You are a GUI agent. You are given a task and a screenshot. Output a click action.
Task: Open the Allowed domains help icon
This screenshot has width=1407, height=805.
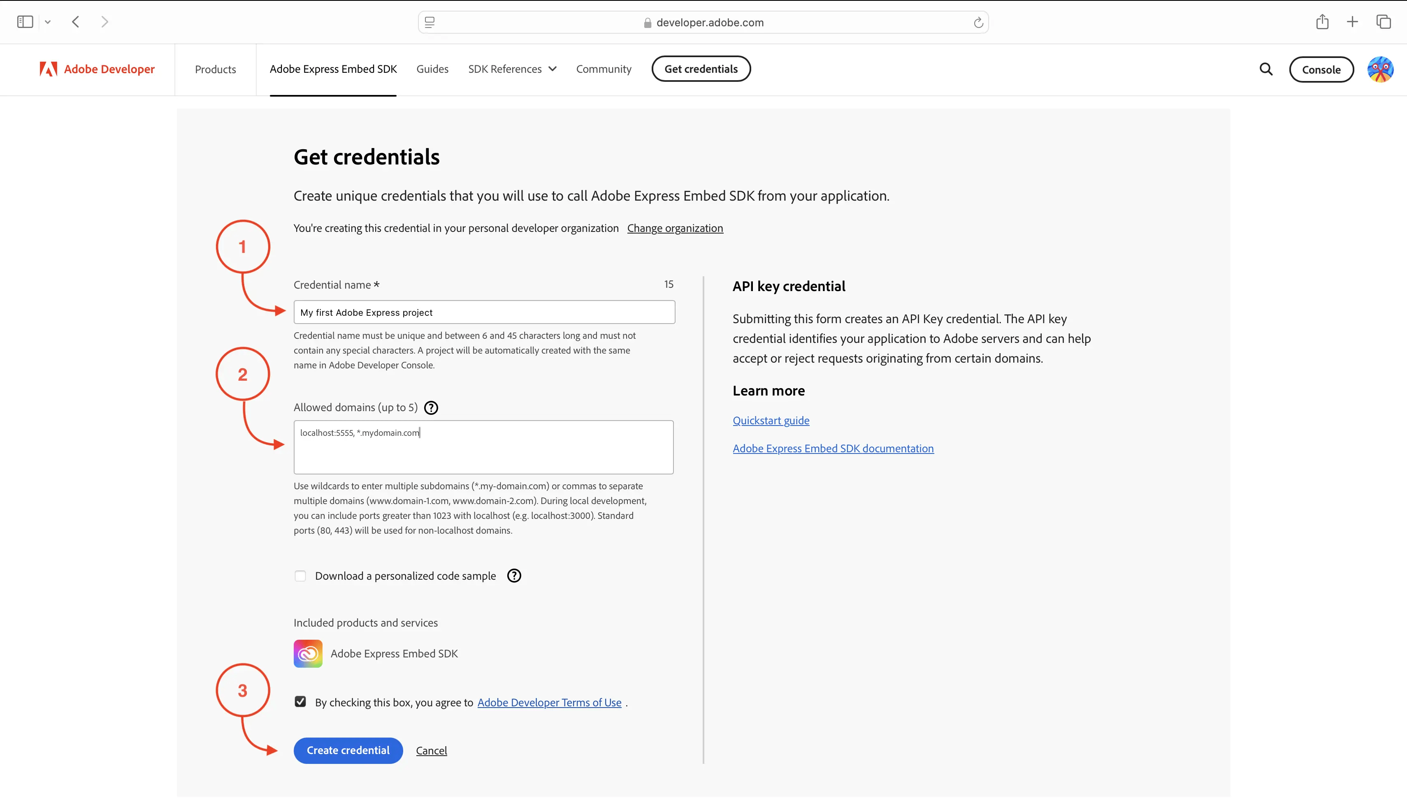click(431, 407)
